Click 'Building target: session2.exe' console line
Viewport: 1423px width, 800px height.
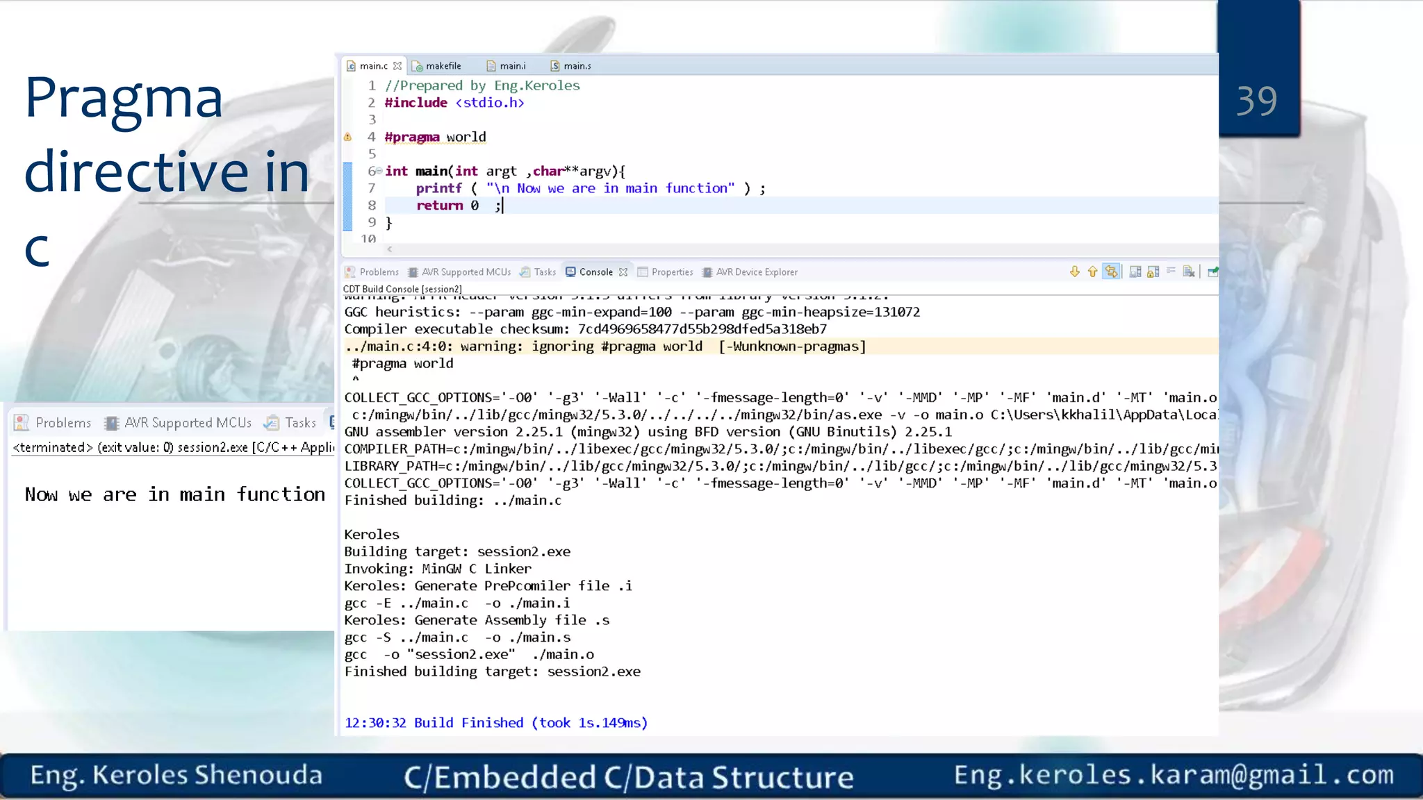pos(457,551)
